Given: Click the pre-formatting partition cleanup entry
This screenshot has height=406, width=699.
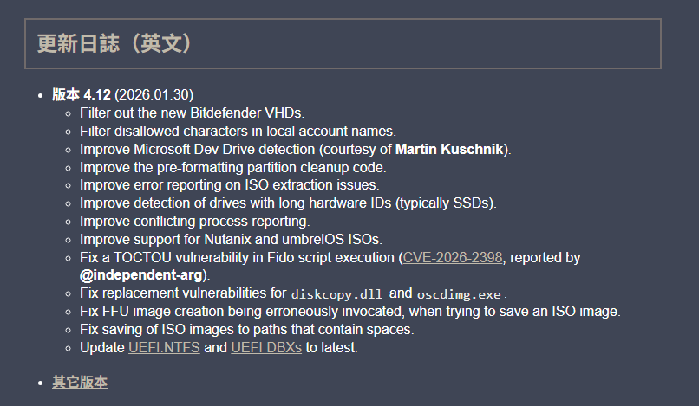Looking at the screenshot, I should pyautogui.click(x=233, y=167).
